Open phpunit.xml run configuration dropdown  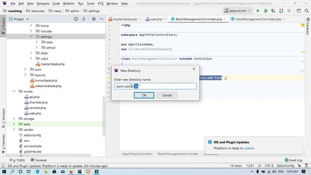(x=238, y=11)
